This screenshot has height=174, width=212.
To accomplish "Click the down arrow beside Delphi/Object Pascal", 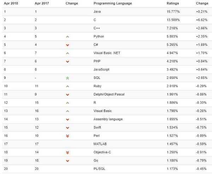I will 67,94.
